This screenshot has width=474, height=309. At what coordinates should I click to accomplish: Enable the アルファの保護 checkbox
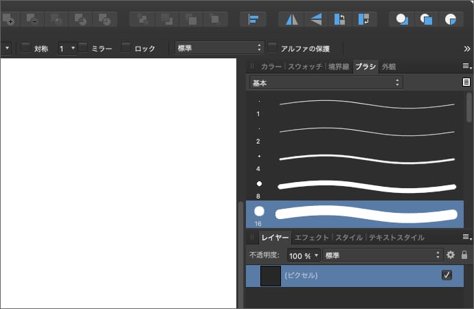273,48
